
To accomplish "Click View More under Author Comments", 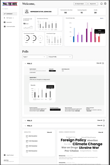I will pos(89,111).
